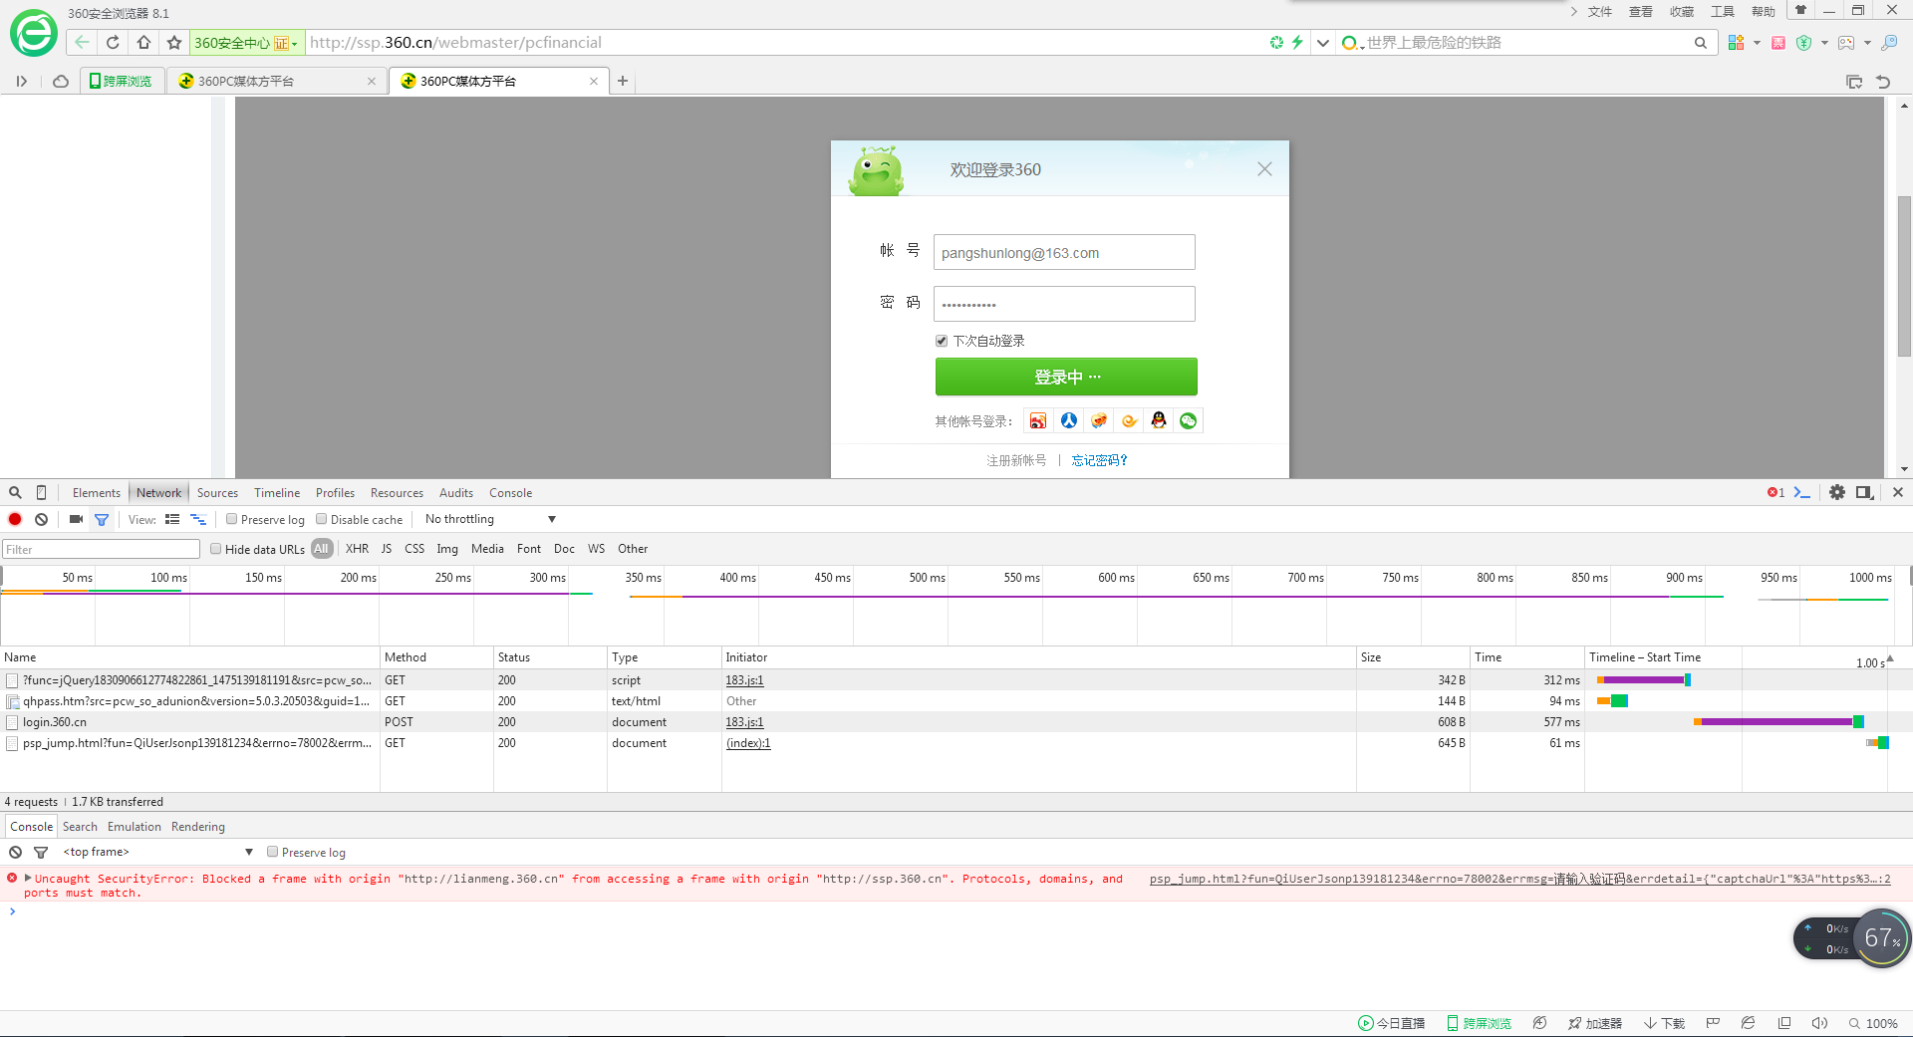Open the 收藏 favorites menu

(1682, 12)
